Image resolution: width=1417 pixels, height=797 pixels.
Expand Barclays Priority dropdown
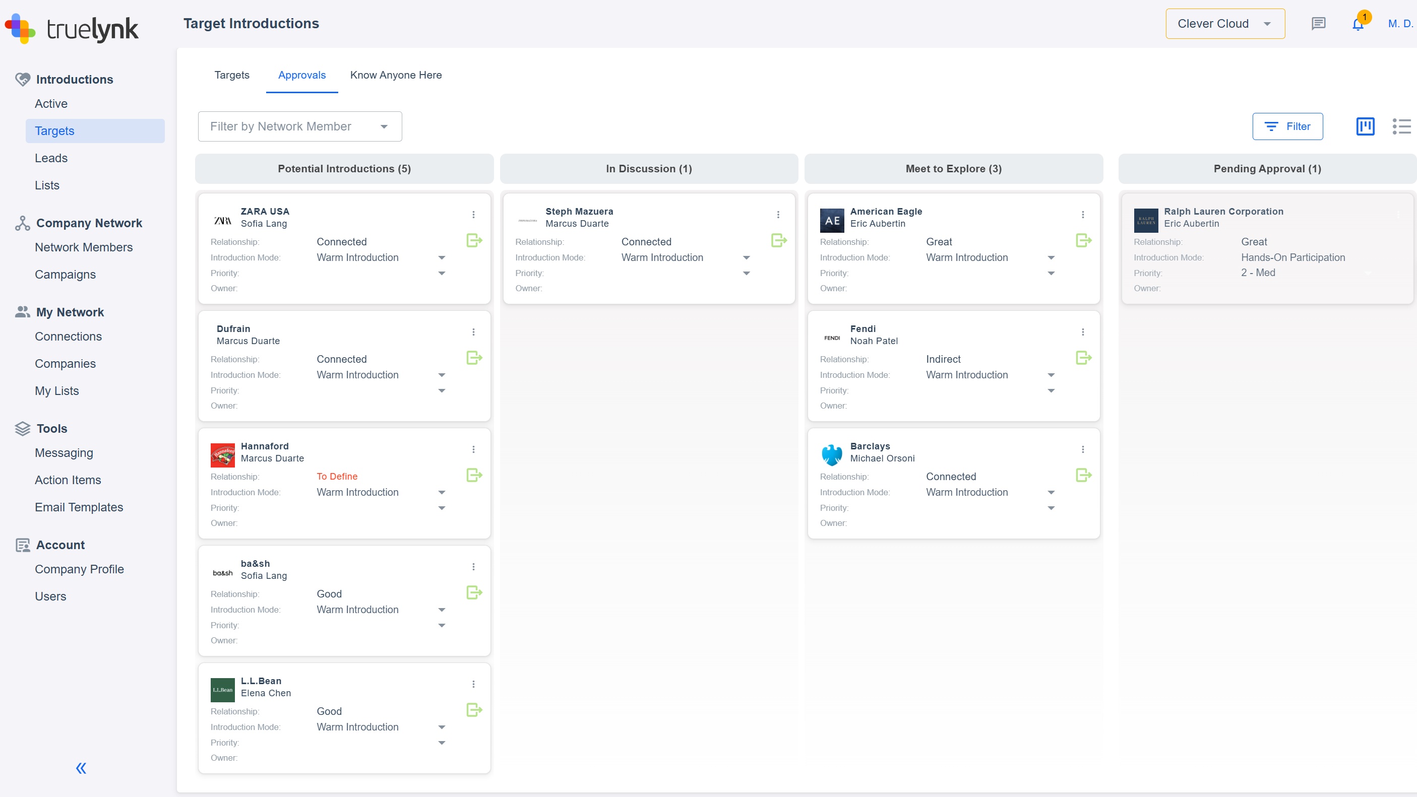coord(1051,508)
